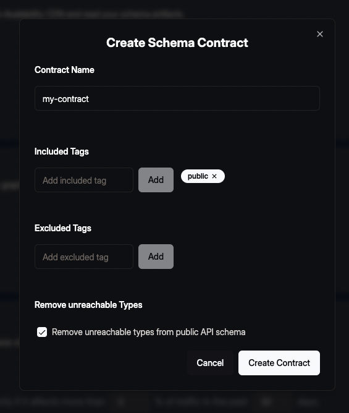Click the Create Schema Contract title
This screenshot has width=349, height=413.
click(177, 43)
